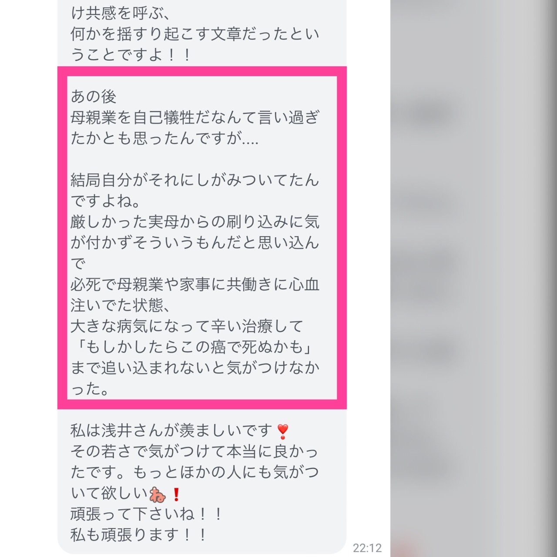
Task: Select the text 母親業を自己犠牲だなんて言い過ぎ
Action: click(x=195, y=117)
